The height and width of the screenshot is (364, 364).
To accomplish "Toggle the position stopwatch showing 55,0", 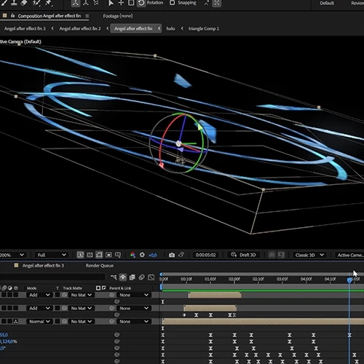I will click(116, 335).
